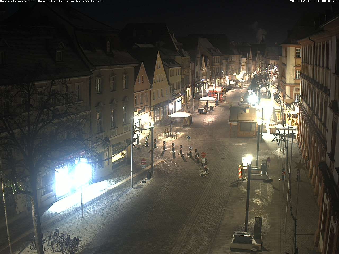Click the blue square traffic sign
The width and height of the screenshot is (339, 254).
(188, 138)
